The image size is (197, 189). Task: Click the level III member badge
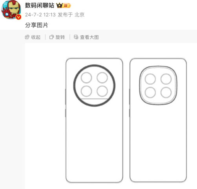66,5
